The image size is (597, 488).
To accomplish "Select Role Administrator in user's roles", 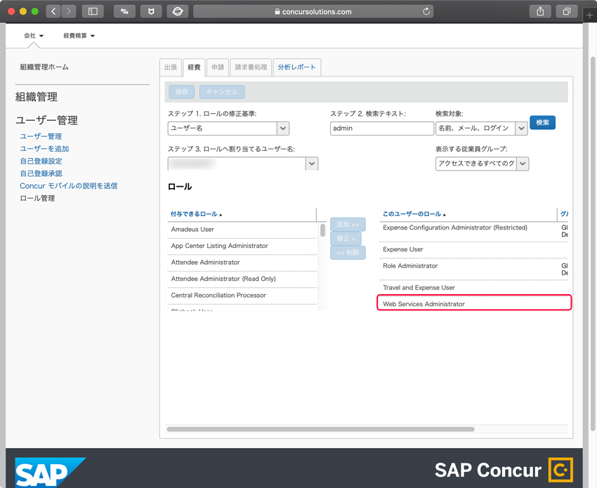I will [x=473, y=269].
